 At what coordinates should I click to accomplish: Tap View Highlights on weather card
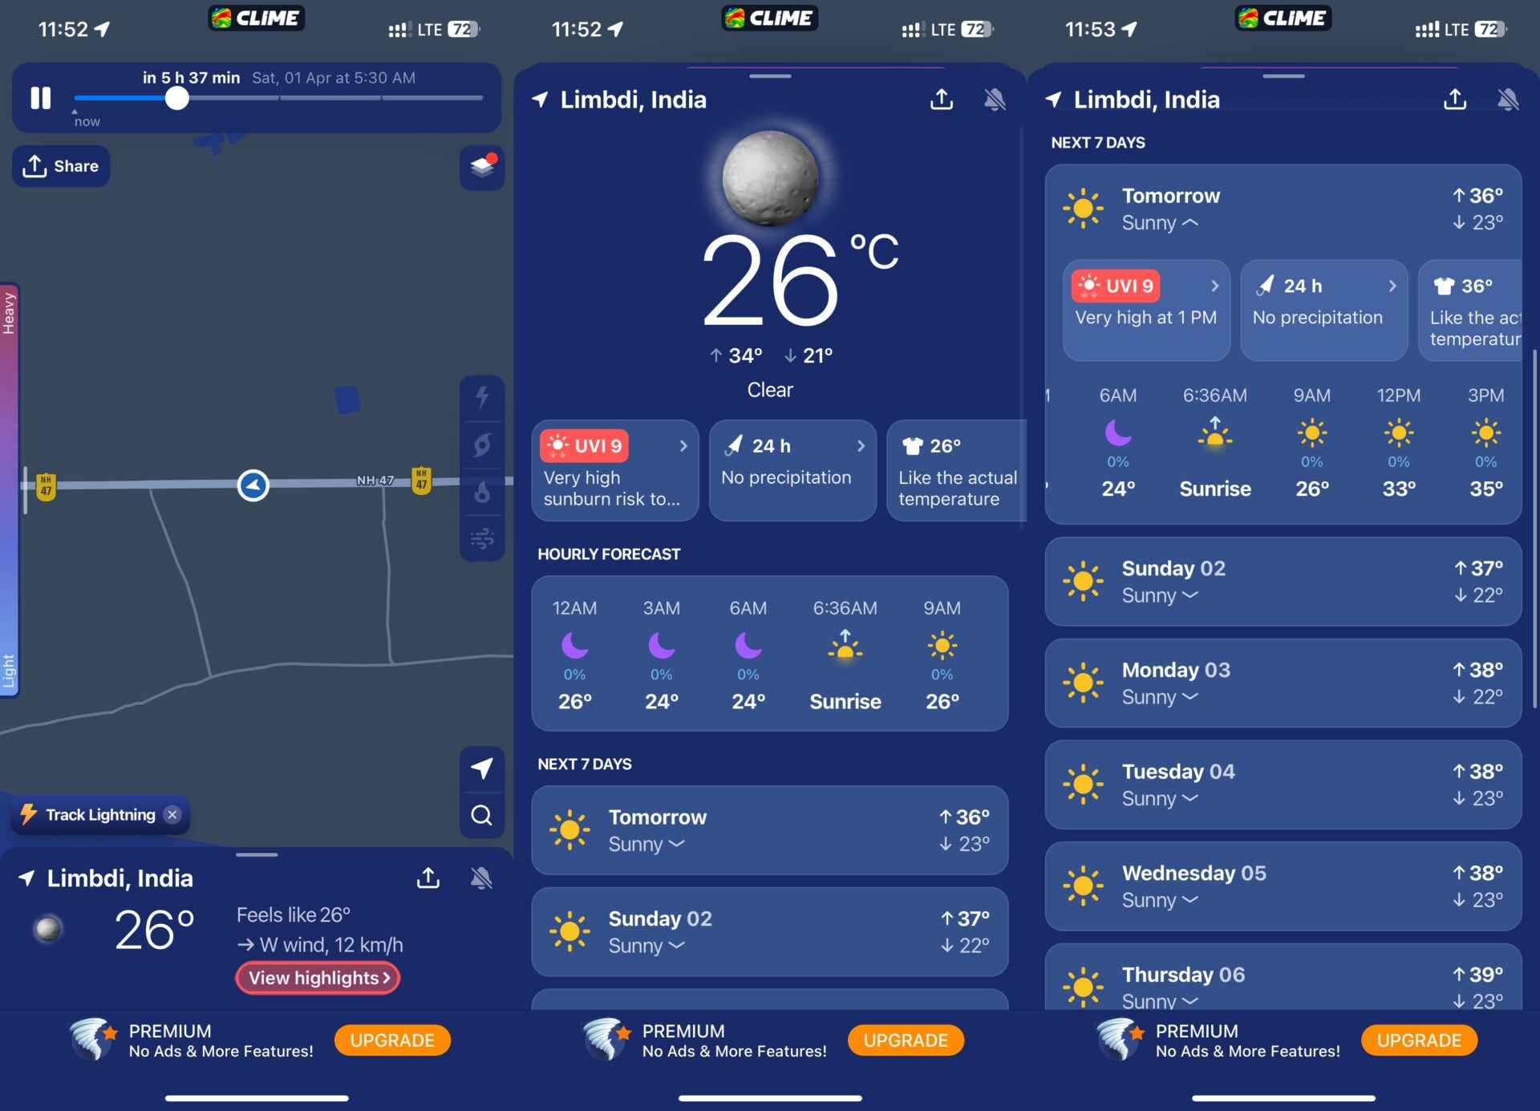[x=317, y=979]
